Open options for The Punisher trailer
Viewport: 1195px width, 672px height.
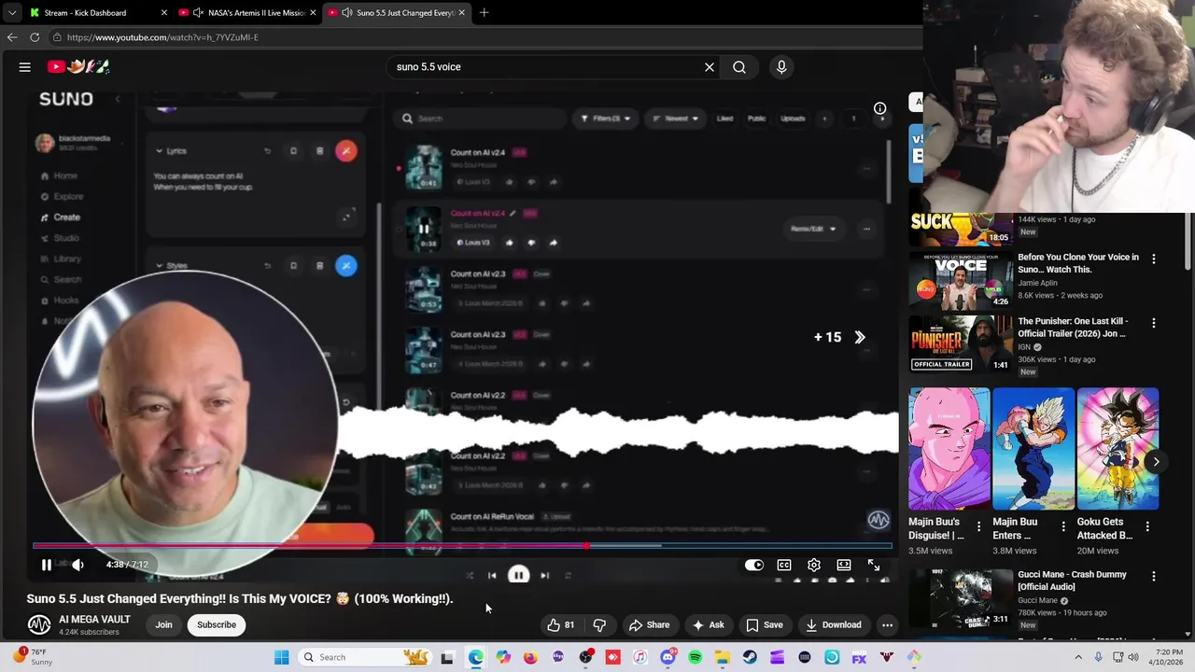click(1154, 323)
